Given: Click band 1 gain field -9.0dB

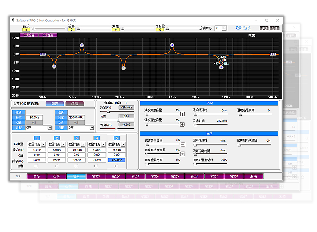Looking at the screenshot, I should point(37,150).
